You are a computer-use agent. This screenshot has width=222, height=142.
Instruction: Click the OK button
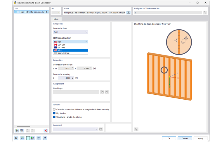[x=169, y=138]
